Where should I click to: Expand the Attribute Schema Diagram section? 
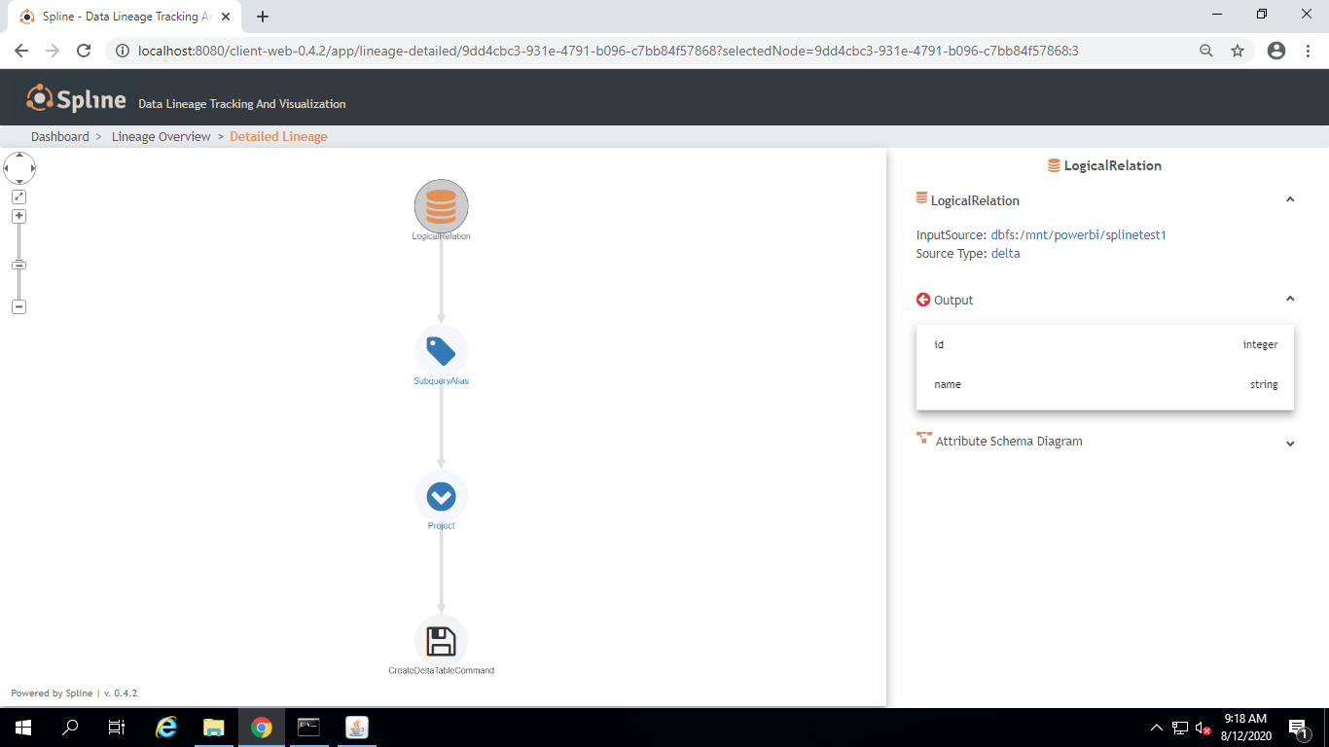point(1290,443)
